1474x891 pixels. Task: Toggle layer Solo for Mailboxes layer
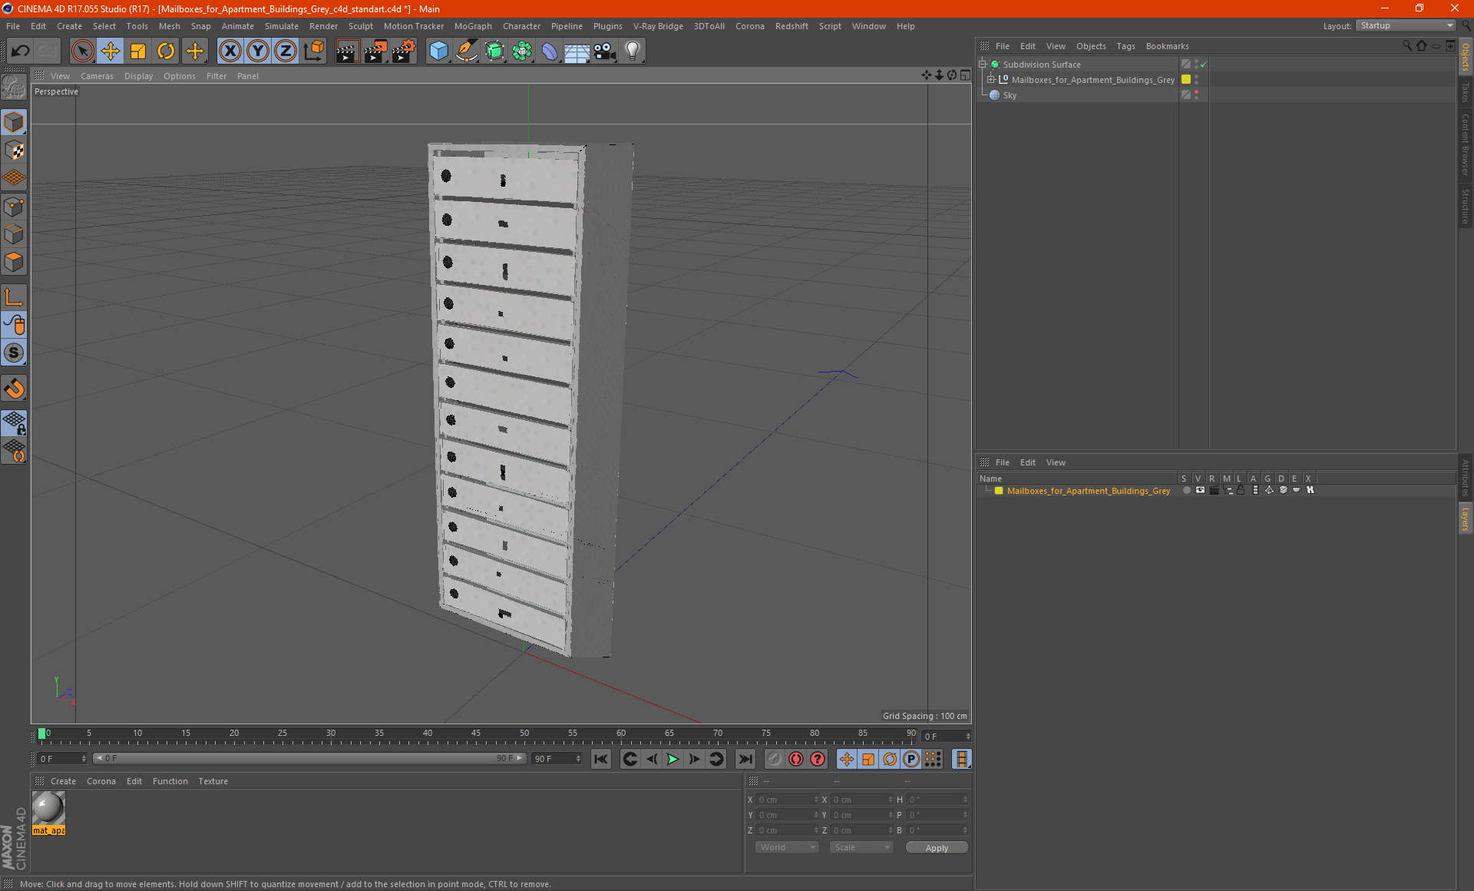1186,490
